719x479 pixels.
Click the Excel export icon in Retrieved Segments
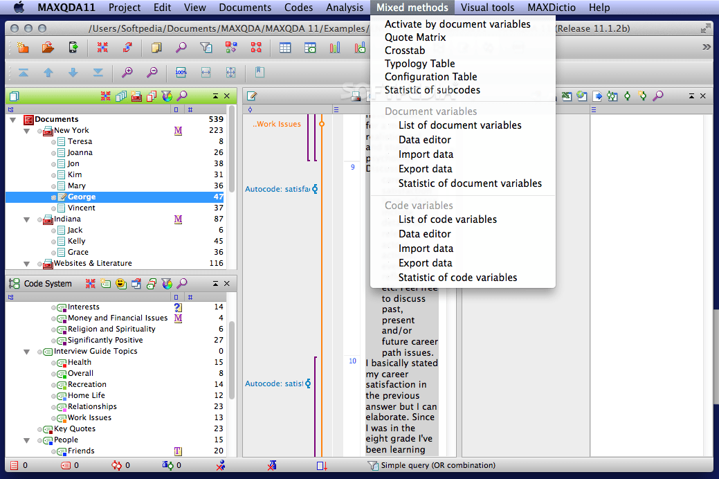point(567,96)
